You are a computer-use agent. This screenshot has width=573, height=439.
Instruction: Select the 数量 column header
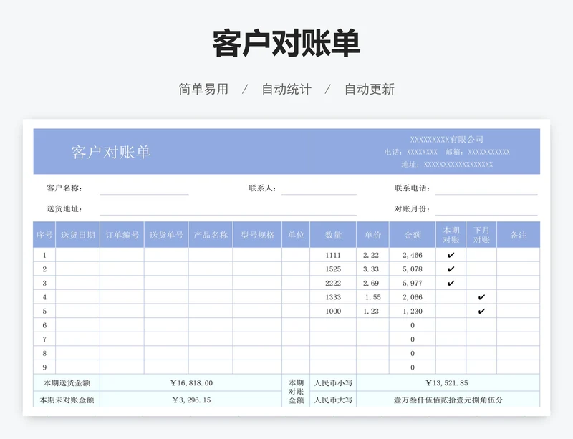point(333,235)
